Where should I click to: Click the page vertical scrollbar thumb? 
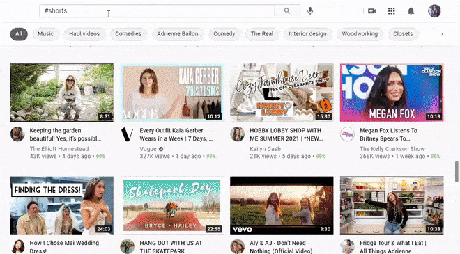(457, 171)
